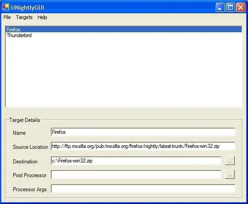The height and width of the screenshot is (204, 248).
Task: Select Firefox in the targets list
Action: (124, 30)
